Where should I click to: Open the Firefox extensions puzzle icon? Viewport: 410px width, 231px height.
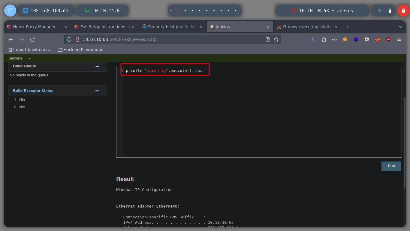(x=324, y=39)
